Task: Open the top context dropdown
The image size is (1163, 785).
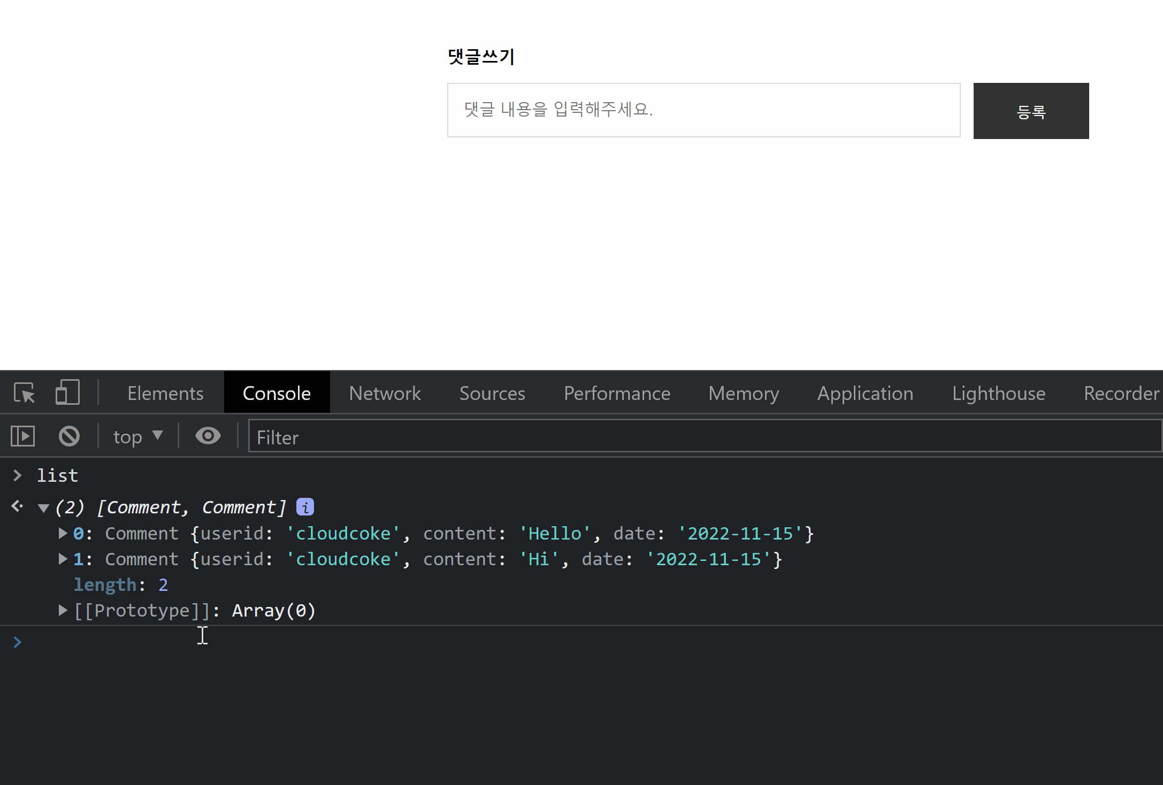Action: 137,436
